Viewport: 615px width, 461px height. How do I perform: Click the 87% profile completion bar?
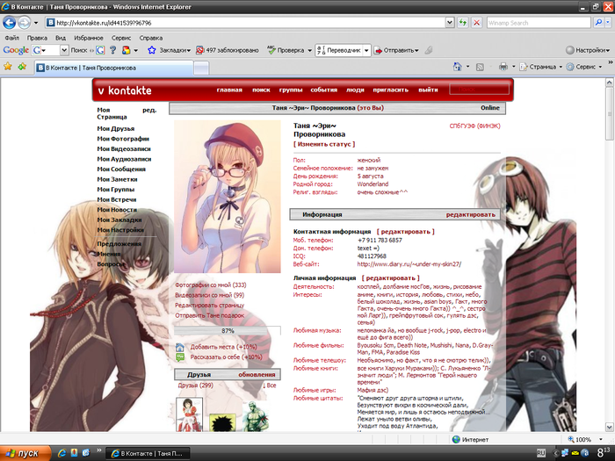coord(228,331)
